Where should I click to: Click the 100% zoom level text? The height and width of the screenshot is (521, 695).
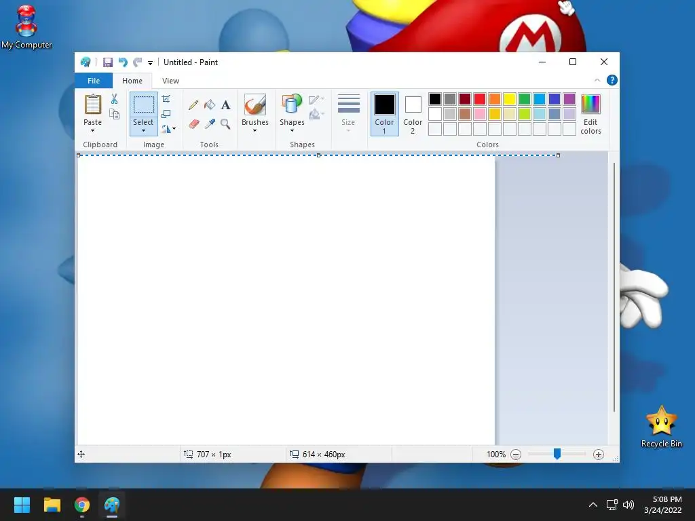pos(496,454)
